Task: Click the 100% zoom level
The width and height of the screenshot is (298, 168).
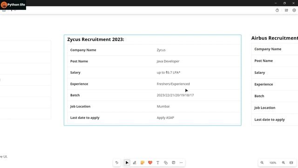Action: click(x=273, y=163)
